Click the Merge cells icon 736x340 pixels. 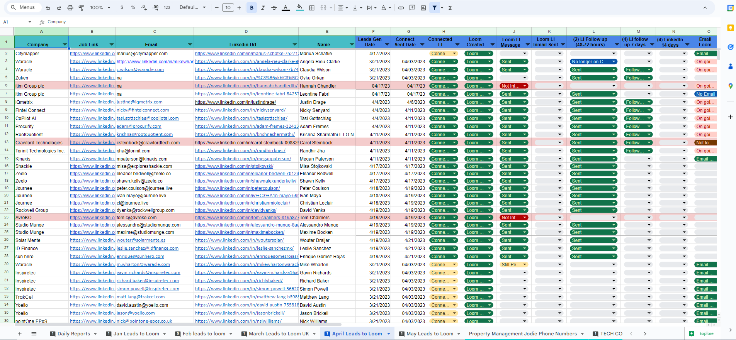coord(323,8)
